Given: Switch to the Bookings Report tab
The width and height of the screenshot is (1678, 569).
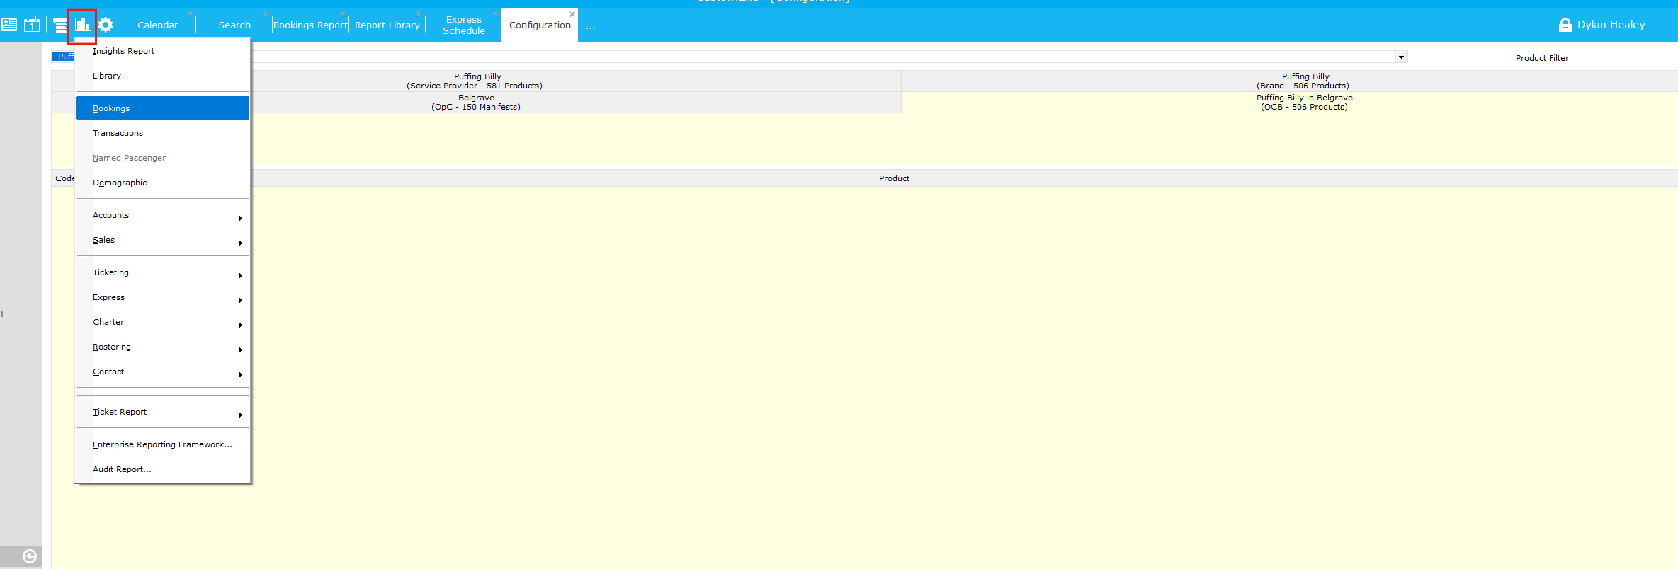Looking at the screenshot, I should (x=310, y=25).
